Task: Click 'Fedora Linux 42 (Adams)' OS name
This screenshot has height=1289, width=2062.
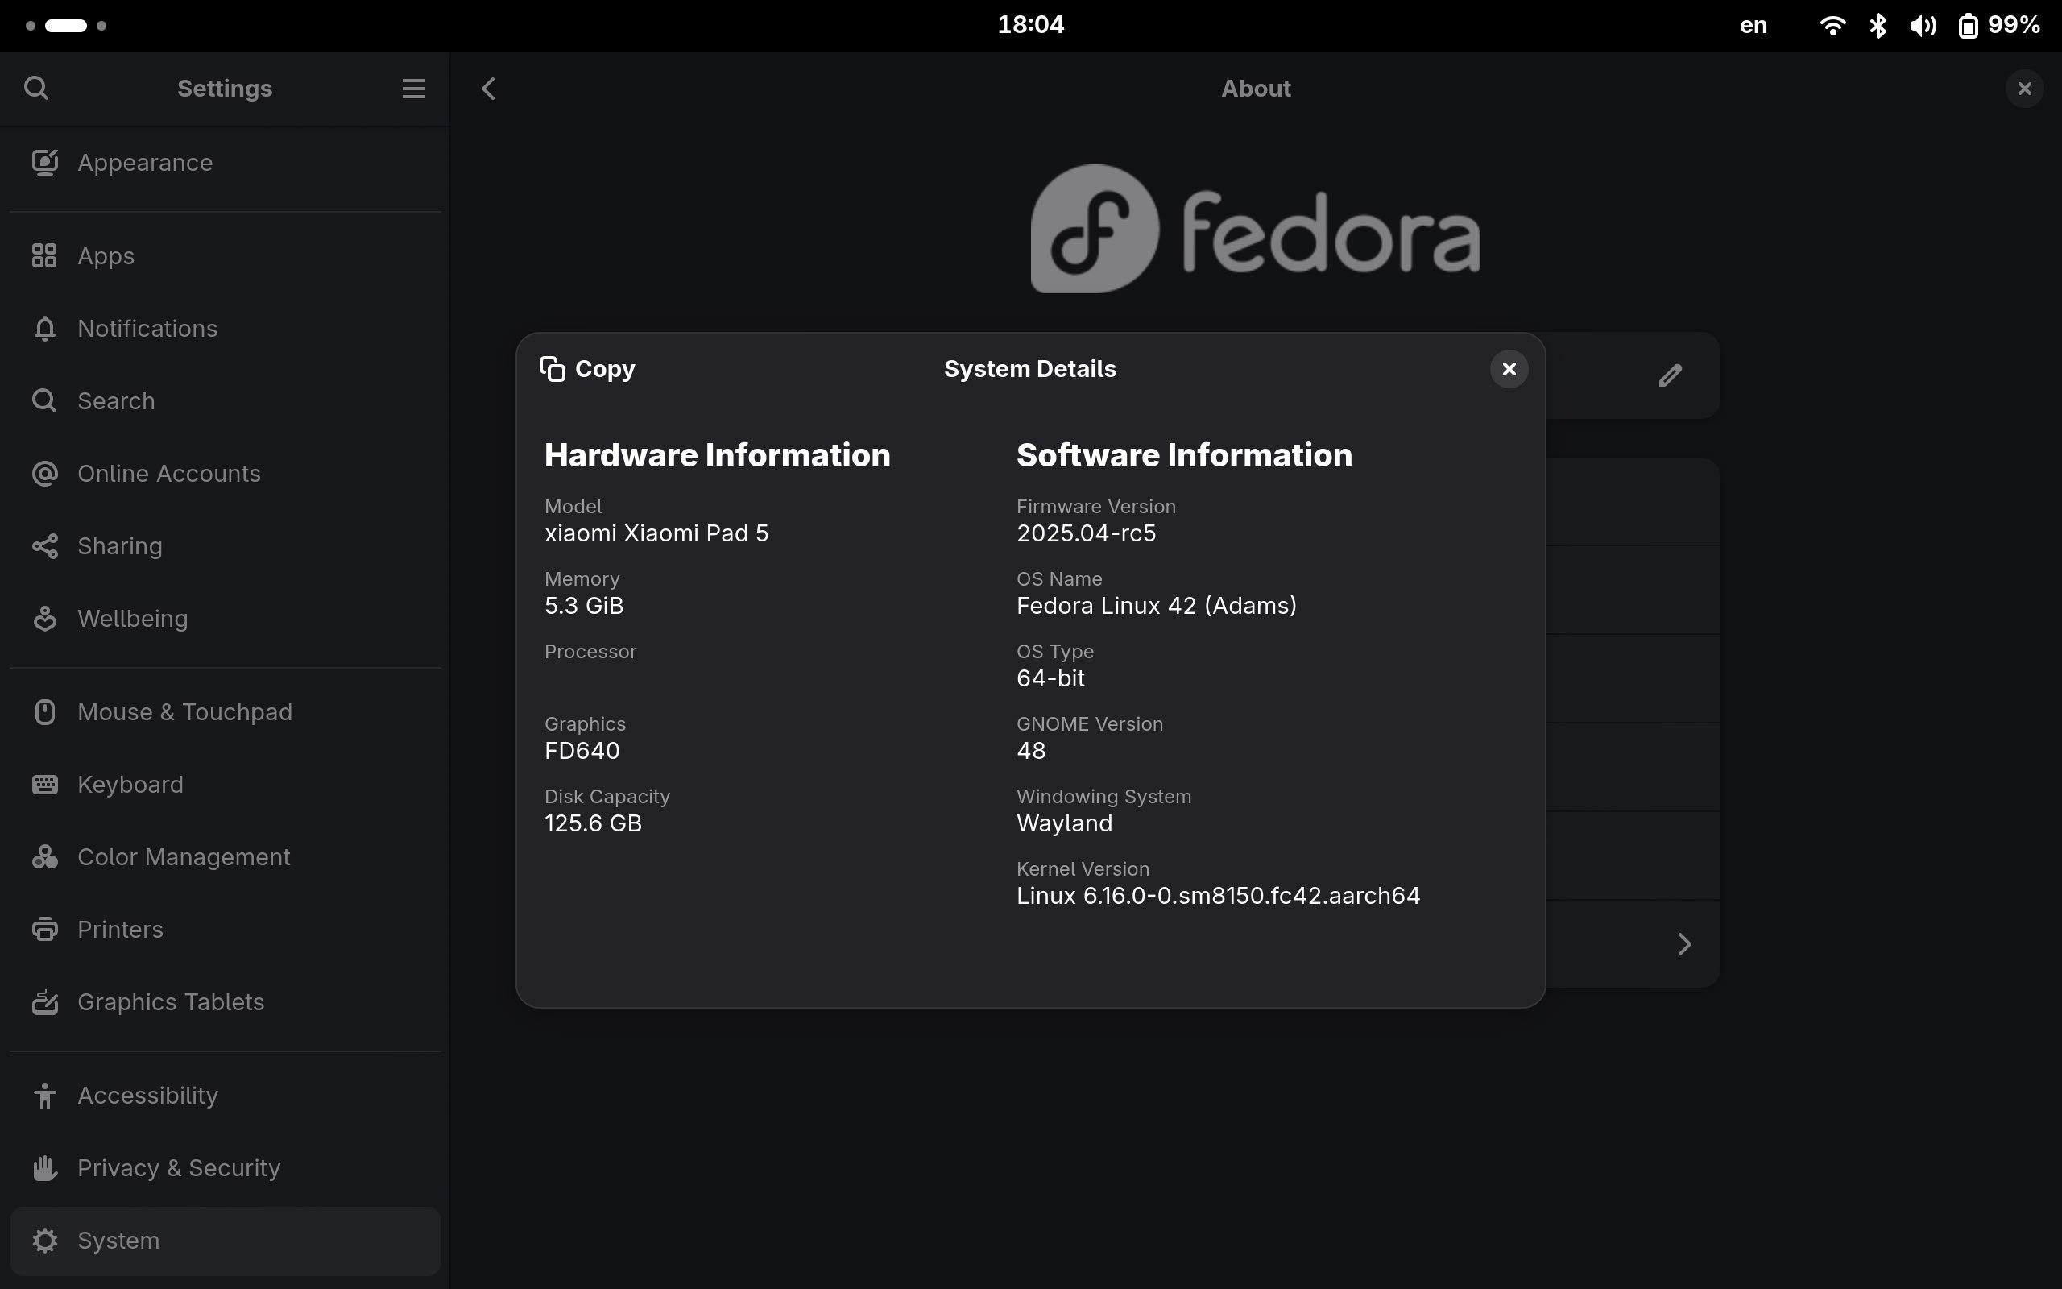Action: click(1157, 606)
